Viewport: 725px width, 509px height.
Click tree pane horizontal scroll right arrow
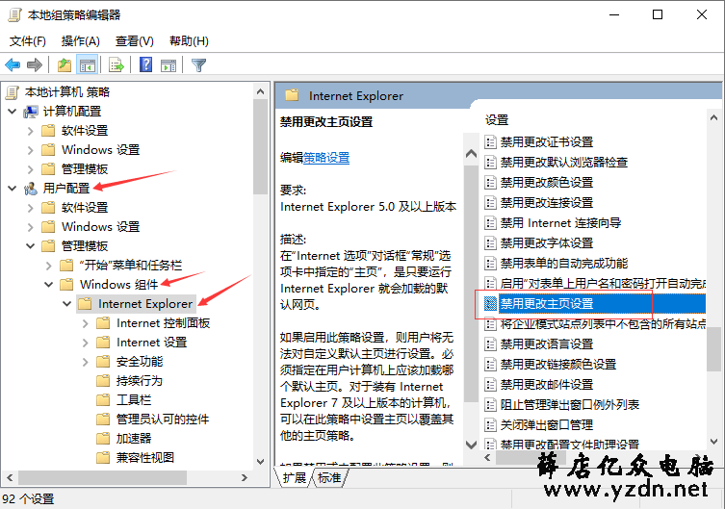[x=245, y=477]
